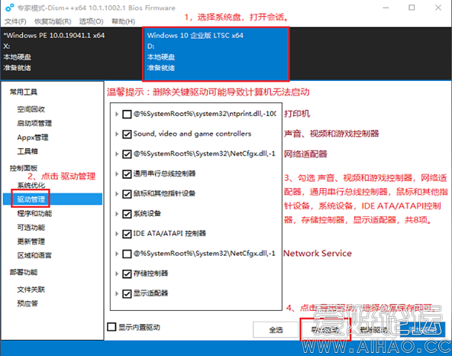Tick the Network Service NetCfgx.dll checkbox
This screenshot has width=452, height=356.
tap(127, 254)
